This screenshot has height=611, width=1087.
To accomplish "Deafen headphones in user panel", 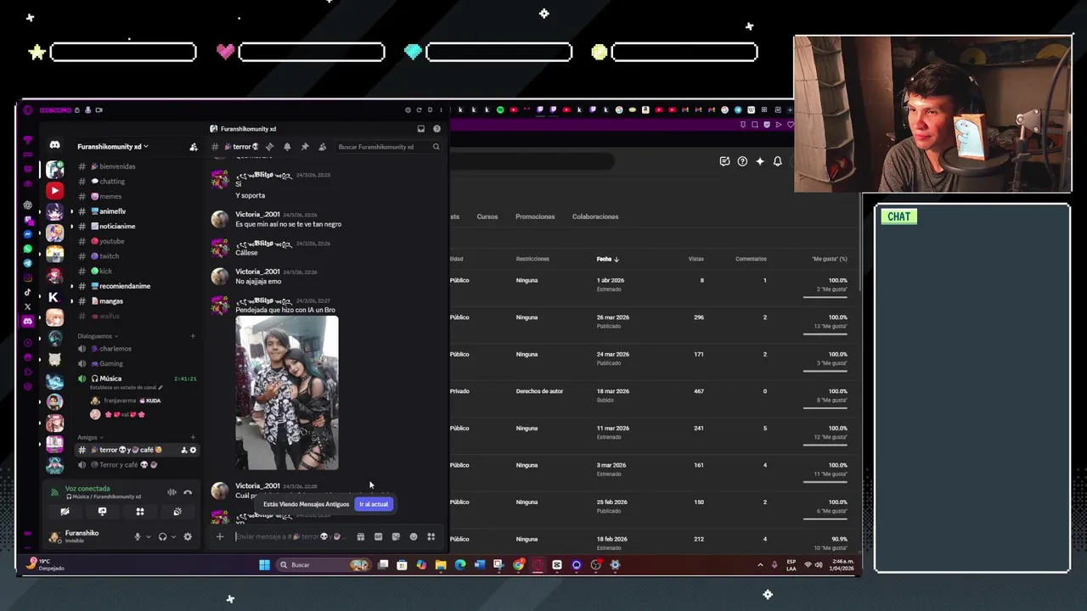I will (162, 536).
